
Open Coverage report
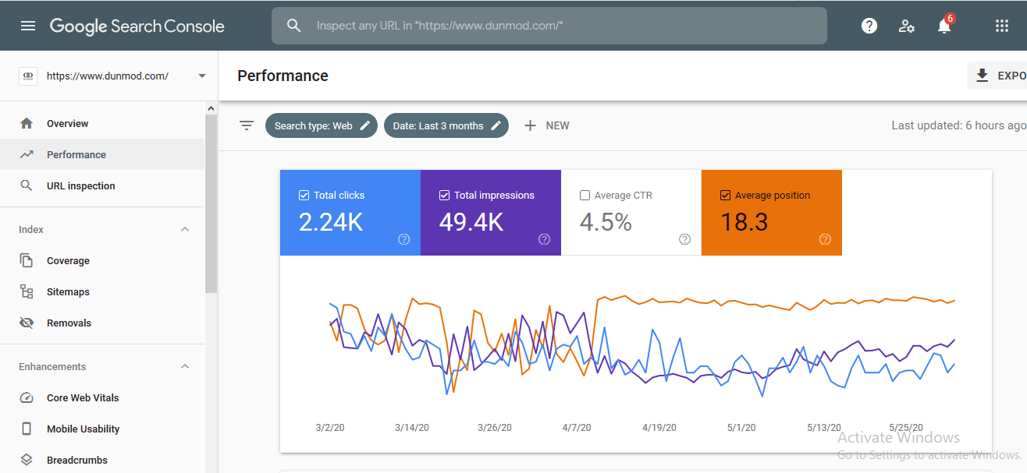coord(102,260)
